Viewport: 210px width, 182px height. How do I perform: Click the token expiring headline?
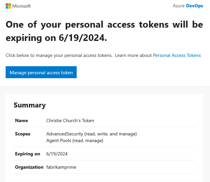pyautogui.click(x=104, y=32)
